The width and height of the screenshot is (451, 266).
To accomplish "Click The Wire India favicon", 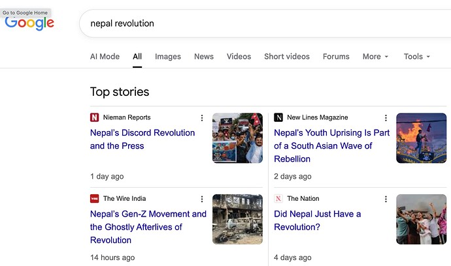I will tap(94, 199).
